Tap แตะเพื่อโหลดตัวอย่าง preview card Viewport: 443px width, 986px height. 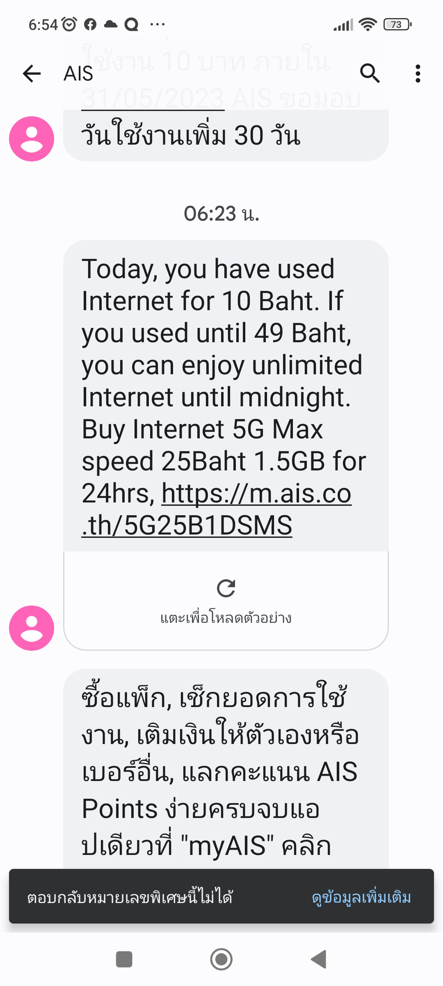(x=226, y=601)
